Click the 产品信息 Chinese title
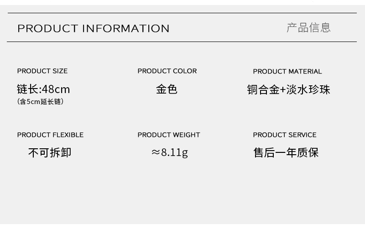Image resolution: width=365 pixels, height=230 pixels. point(308,28)
